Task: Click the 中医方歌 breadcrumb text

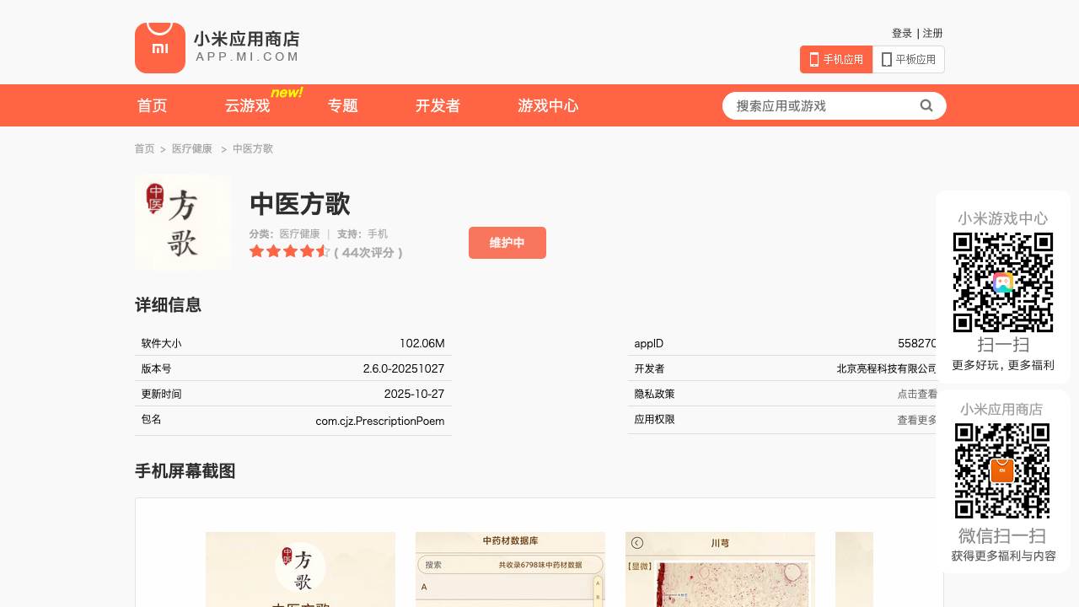Action: [253, 148]
